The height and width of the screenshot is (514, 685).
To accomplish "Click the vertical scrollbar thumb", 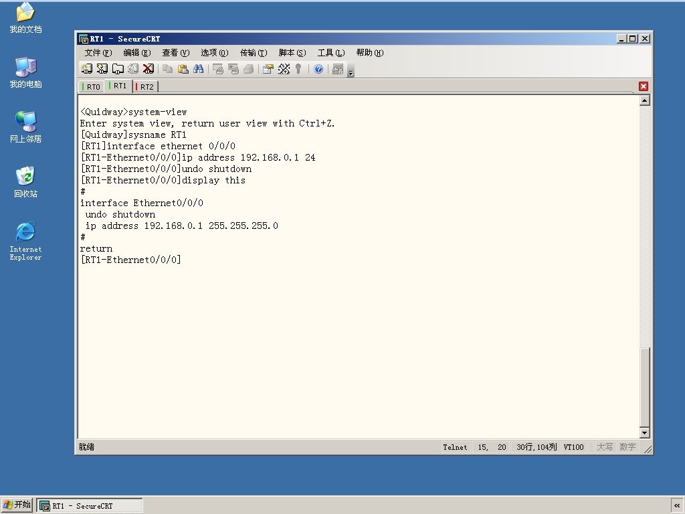I will point(644,387).
